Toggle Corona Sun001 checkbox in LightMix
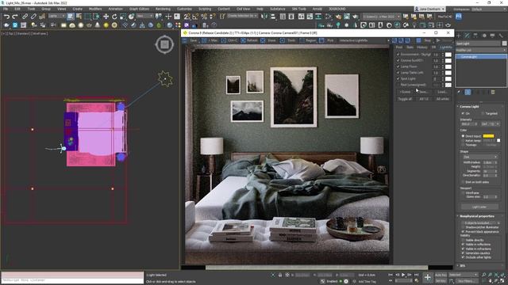Screen dimensions: 508x285 pyautogui.click(x=398, y=60)
